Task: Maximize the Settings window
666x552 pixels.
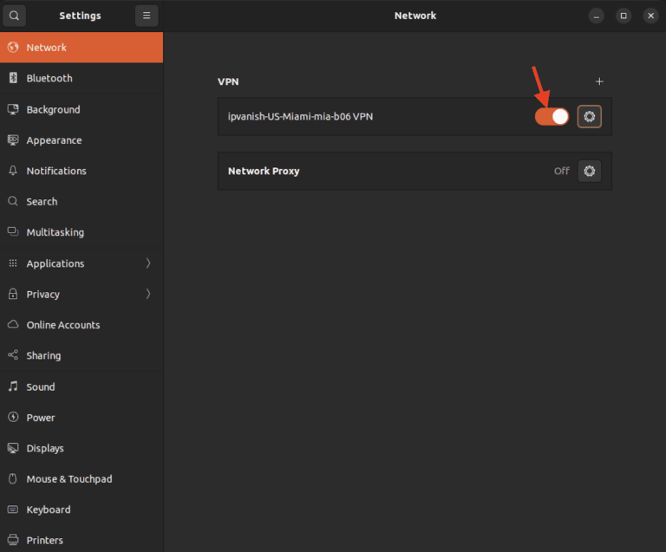Action: coord(623,16)
